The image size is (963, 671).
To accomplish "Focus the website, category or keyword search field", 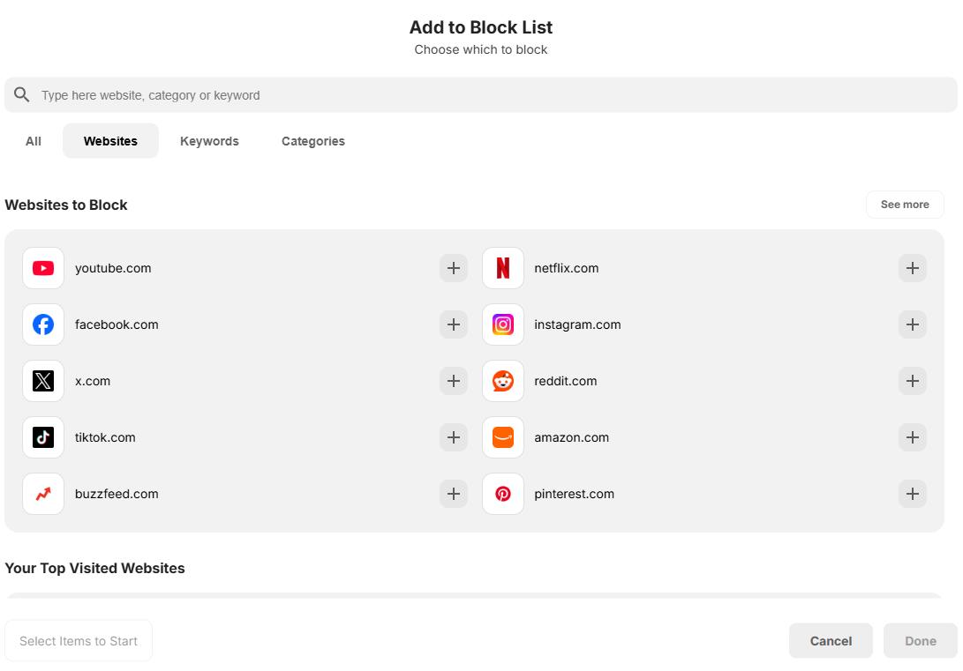I will tap(481, 95).
